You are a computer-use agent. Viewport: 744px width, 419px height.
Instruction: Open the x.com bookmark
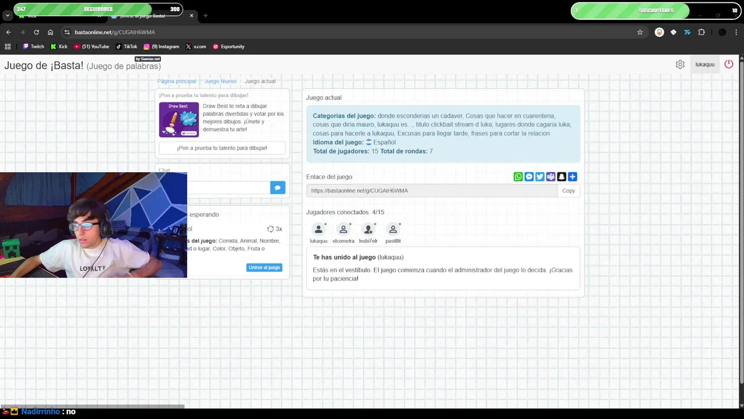[x=196, y=47]
